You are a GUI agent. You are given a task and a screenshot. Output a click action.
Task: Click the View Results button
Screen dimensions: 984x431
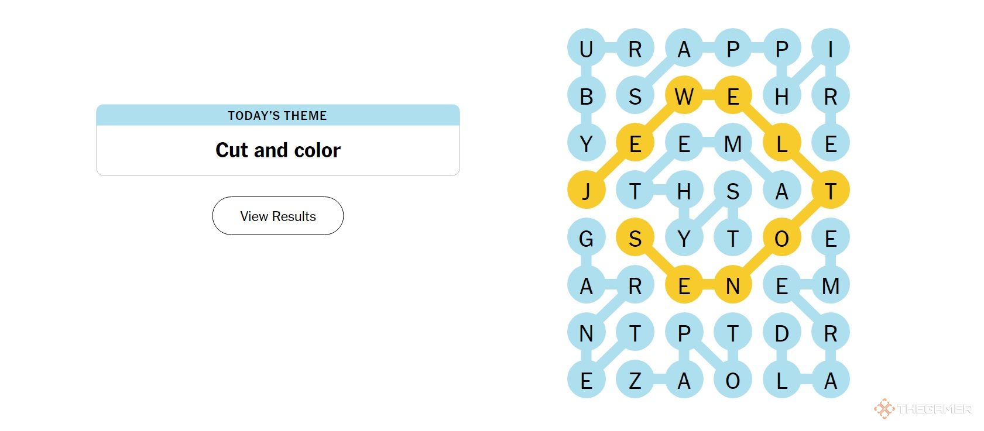pos(277,216)
